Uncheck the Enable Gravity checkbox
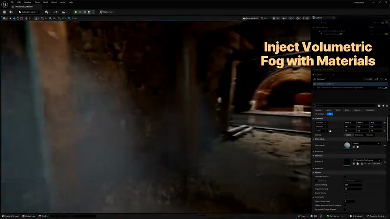This screenshot has height=219, width=390. click(345, 193)
